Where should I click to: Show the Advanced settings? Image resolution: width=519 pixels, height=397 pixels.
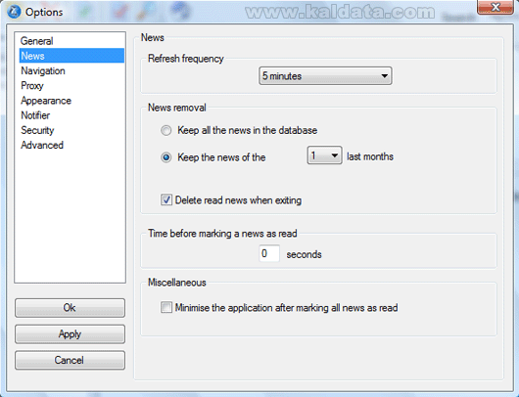(x=42, y=145)
